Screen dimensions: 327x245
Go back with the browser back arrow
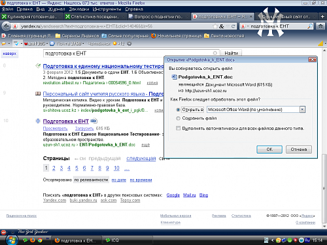7,26
